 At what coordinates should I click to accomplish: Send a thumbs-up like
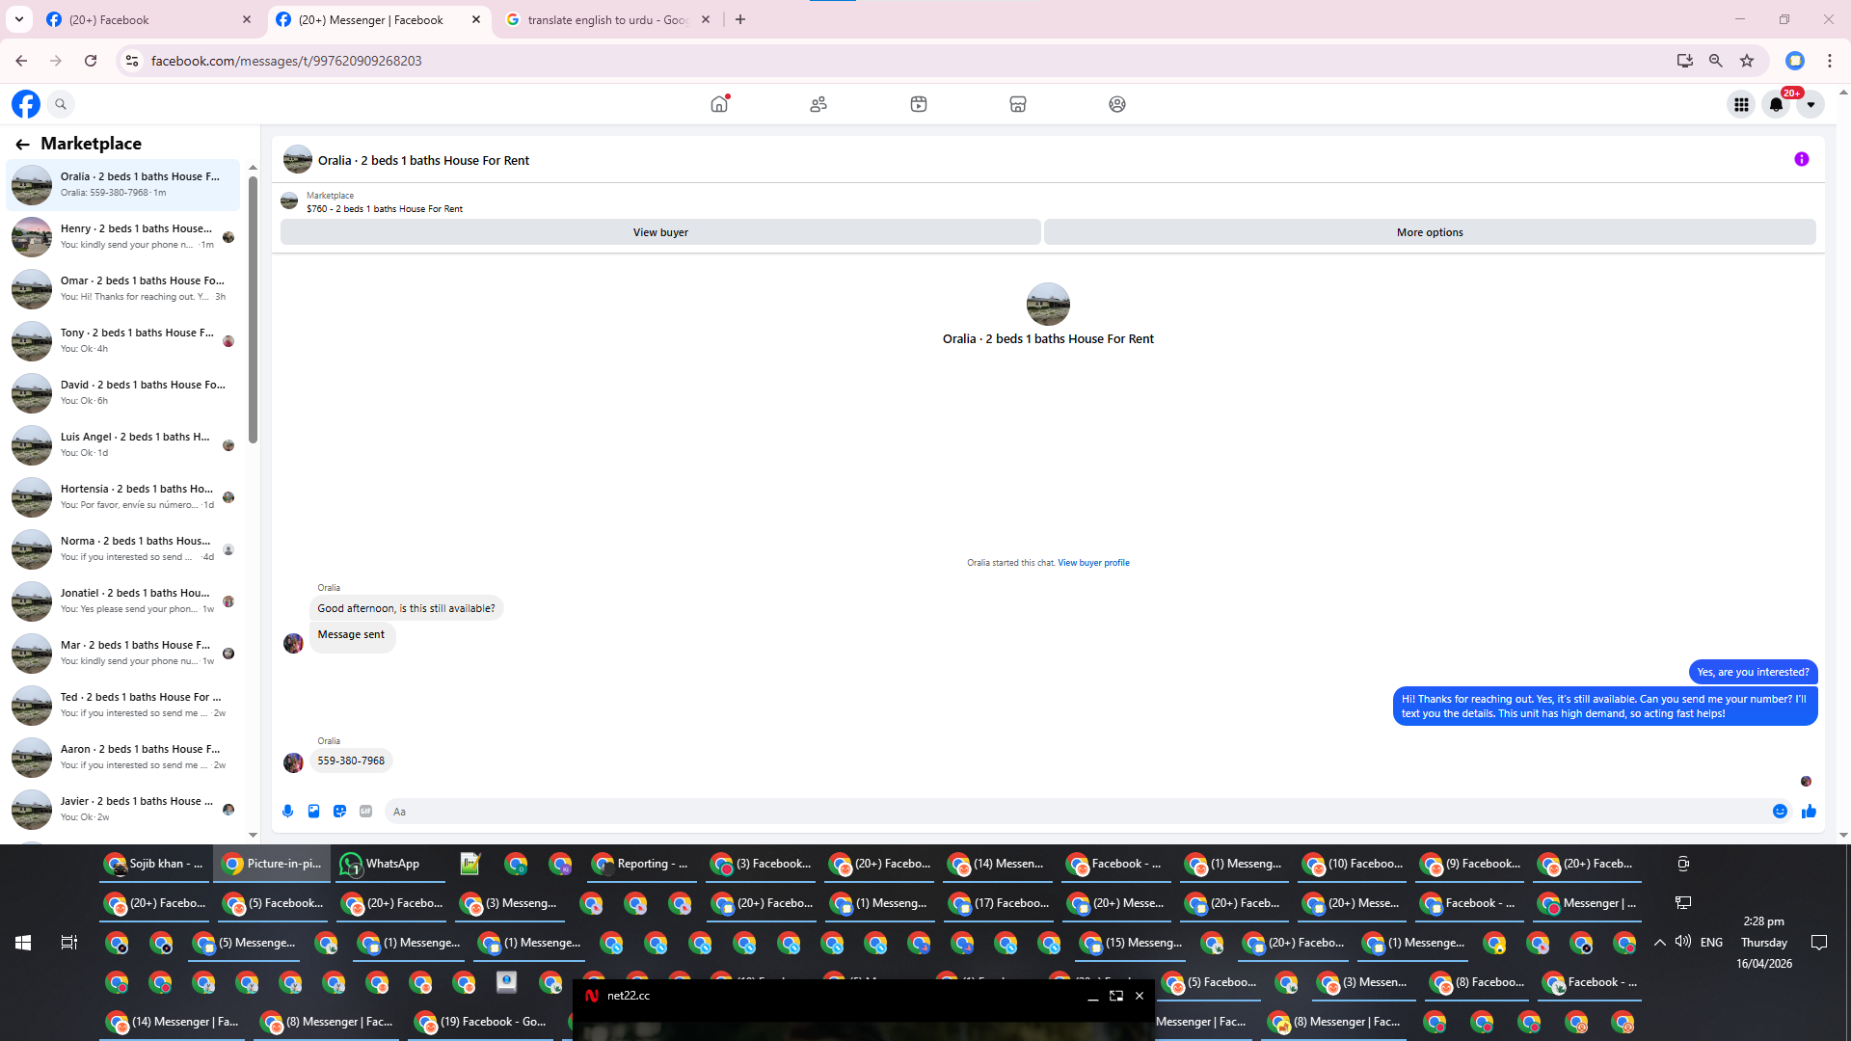(x=1809, y=812)
